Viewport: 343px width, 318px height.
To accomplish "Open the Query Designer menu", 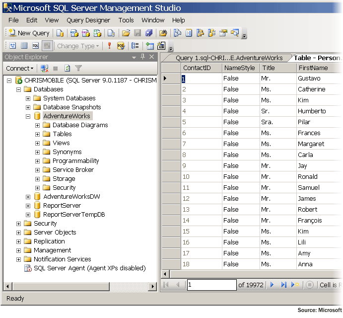I will [x=88, y=20].
